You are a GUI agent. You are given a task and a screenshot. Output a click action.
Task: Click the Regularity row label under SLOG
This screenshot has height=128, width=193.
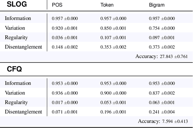pos(16,38)
